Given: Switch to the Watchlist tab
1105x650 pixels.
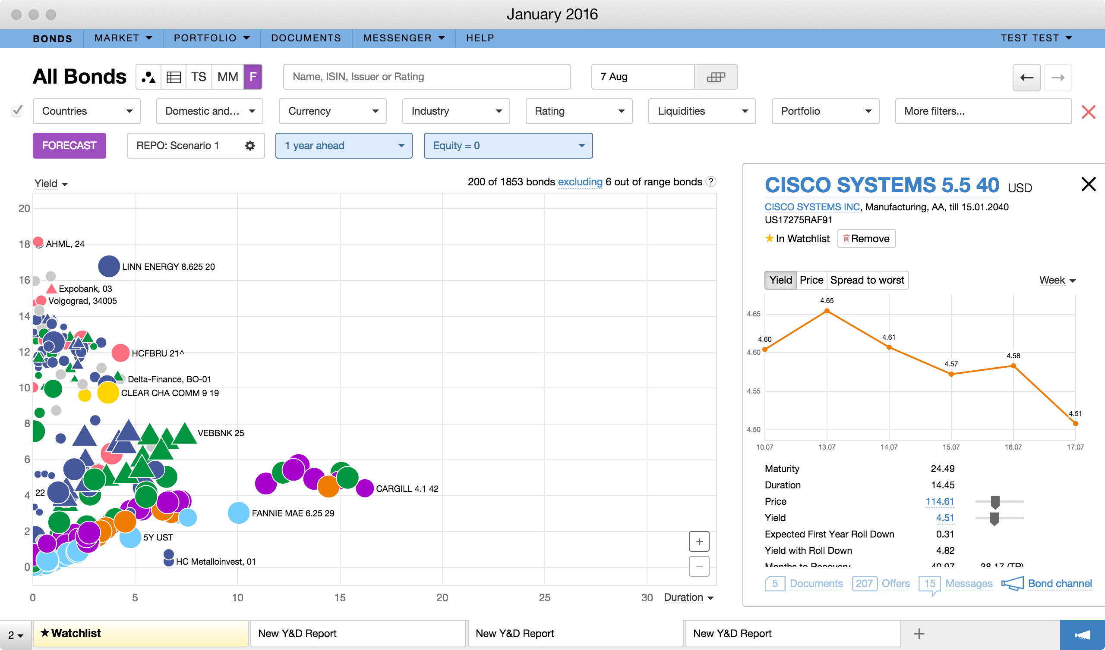Looking at the screenshot, I should click(141, 633).
